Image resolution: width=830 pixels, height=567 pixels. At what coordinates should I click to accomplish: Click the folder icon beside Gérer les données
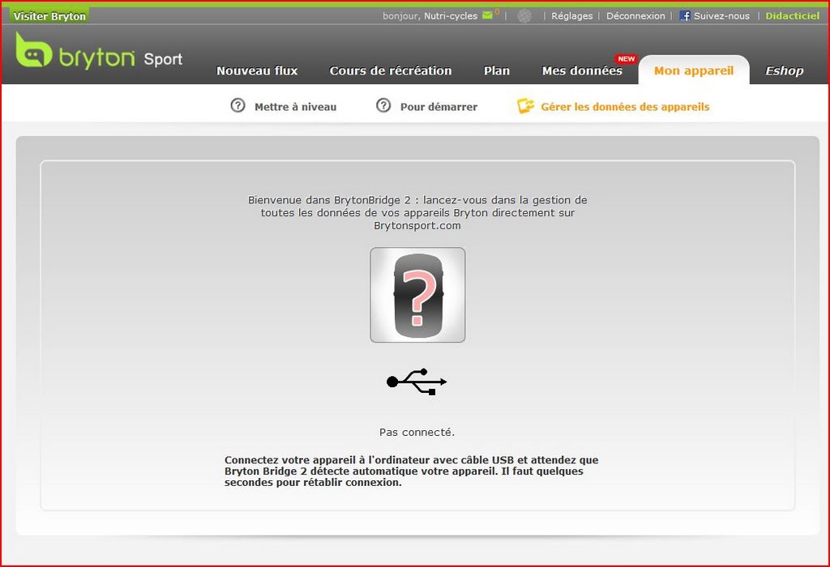525,106
